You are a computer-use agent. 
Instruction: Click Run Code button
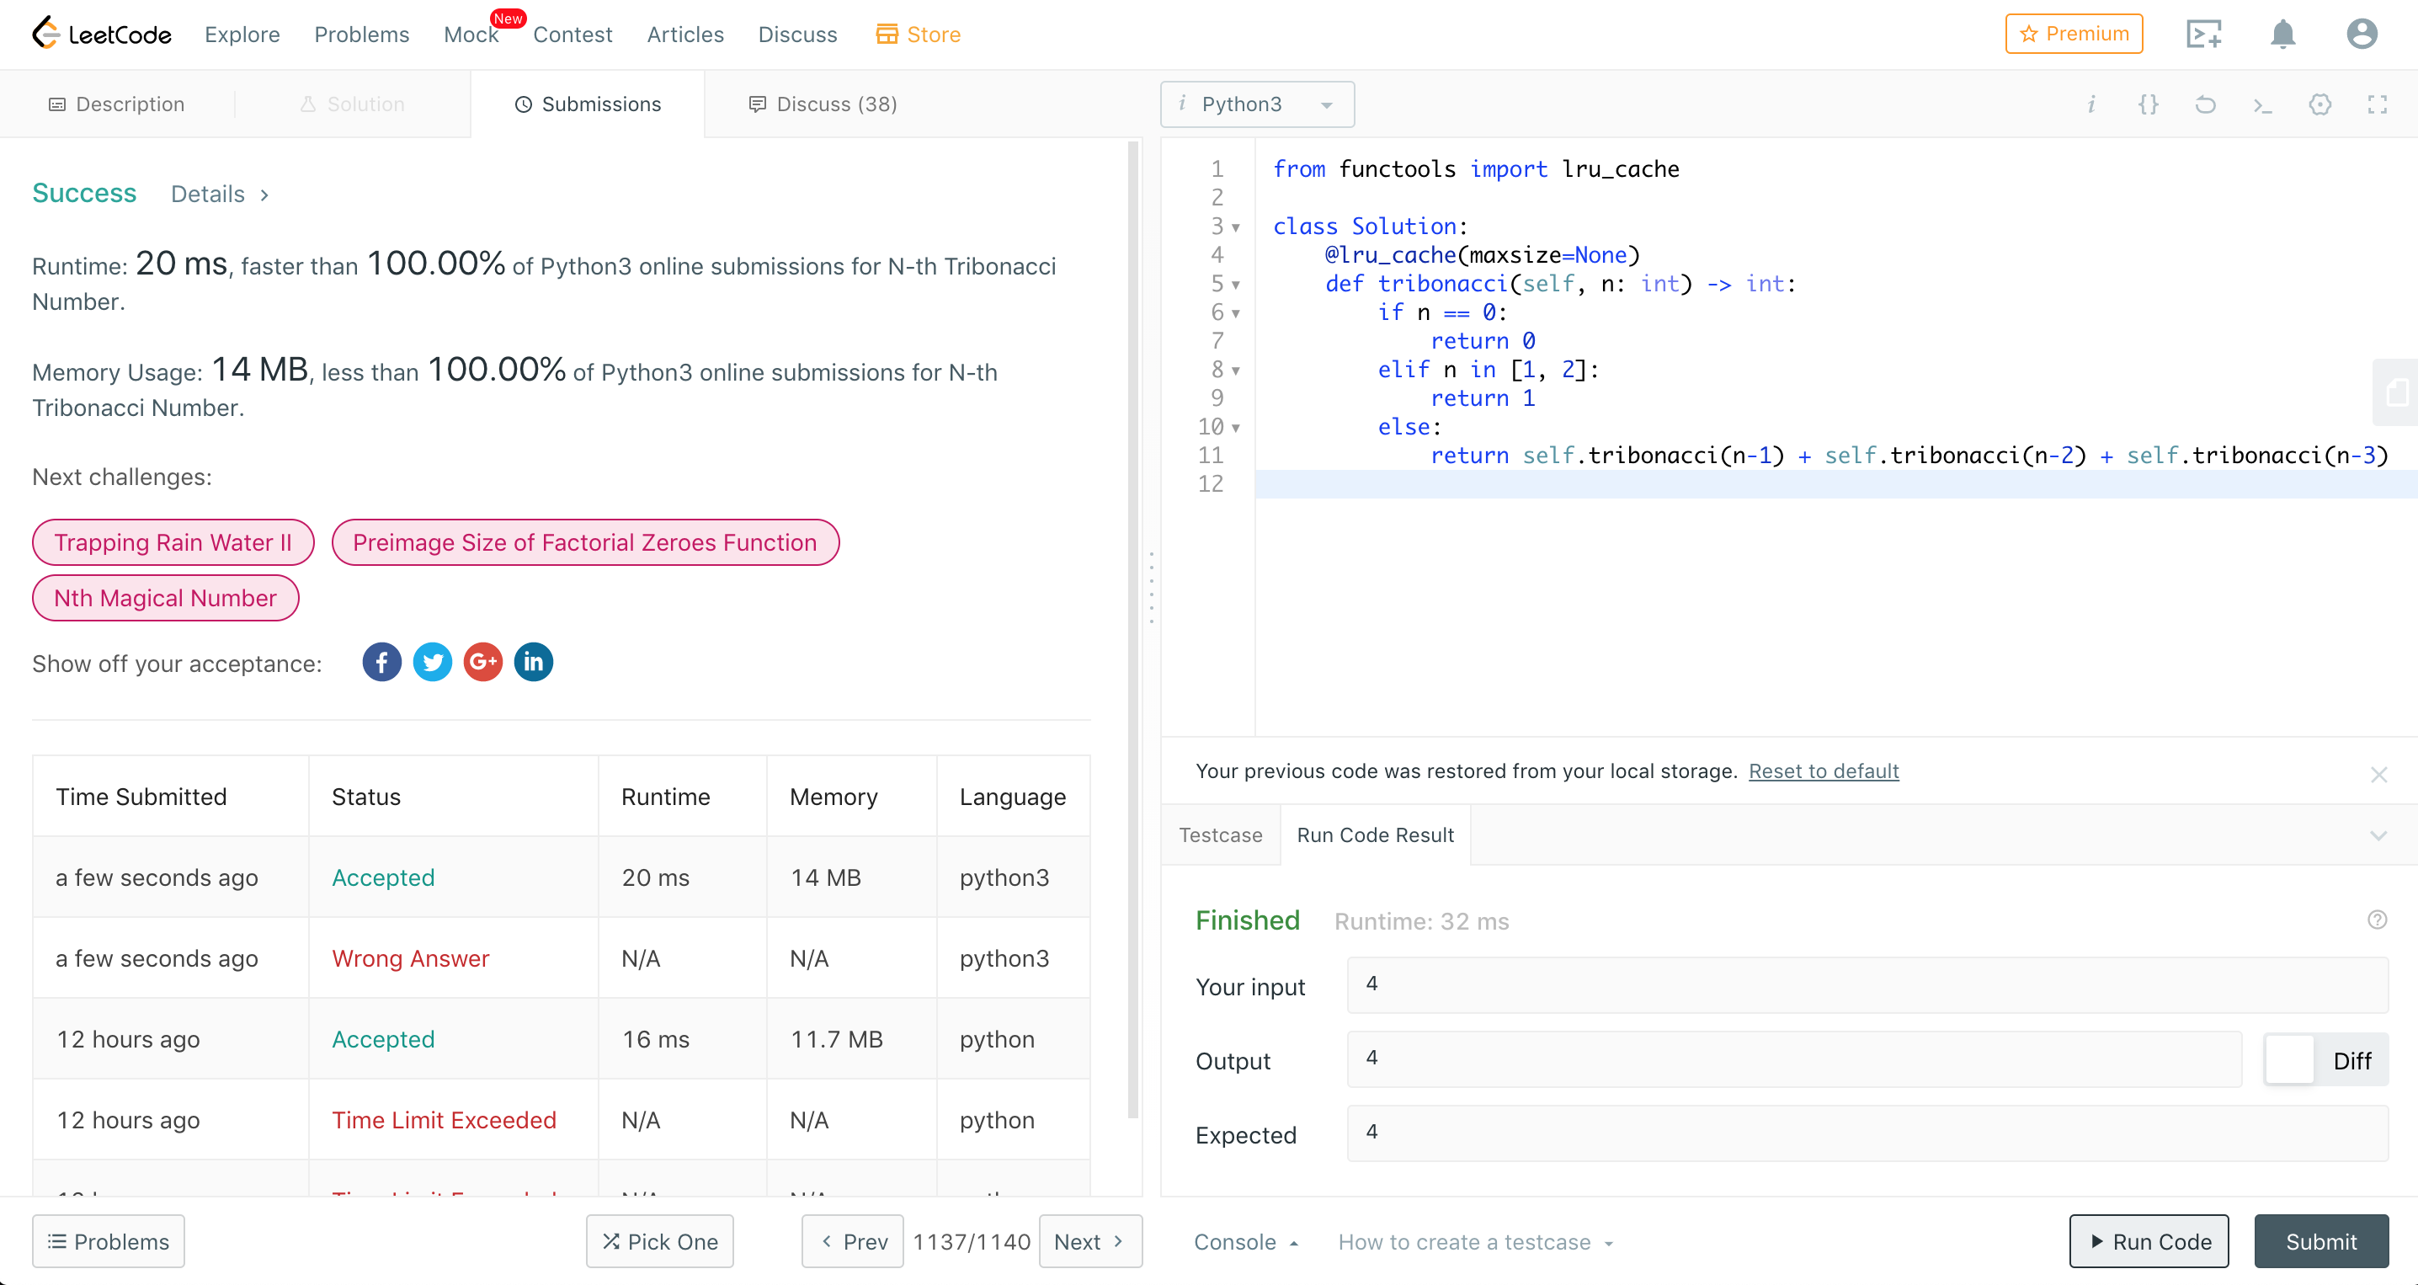click(2149, 1241)
